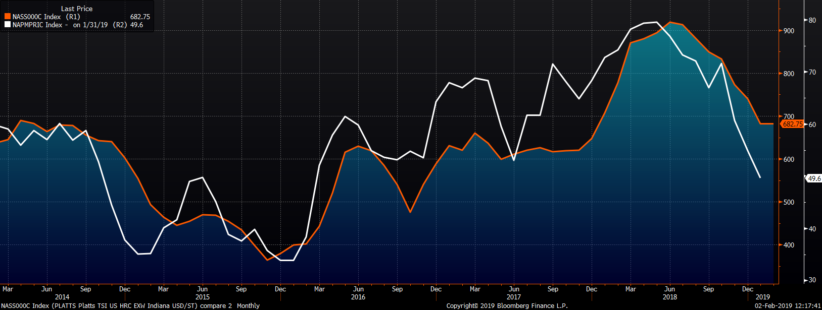Screen dimensions: 822x310
Task: Click the 30 tick on the right axis
Action: [812, 280]
